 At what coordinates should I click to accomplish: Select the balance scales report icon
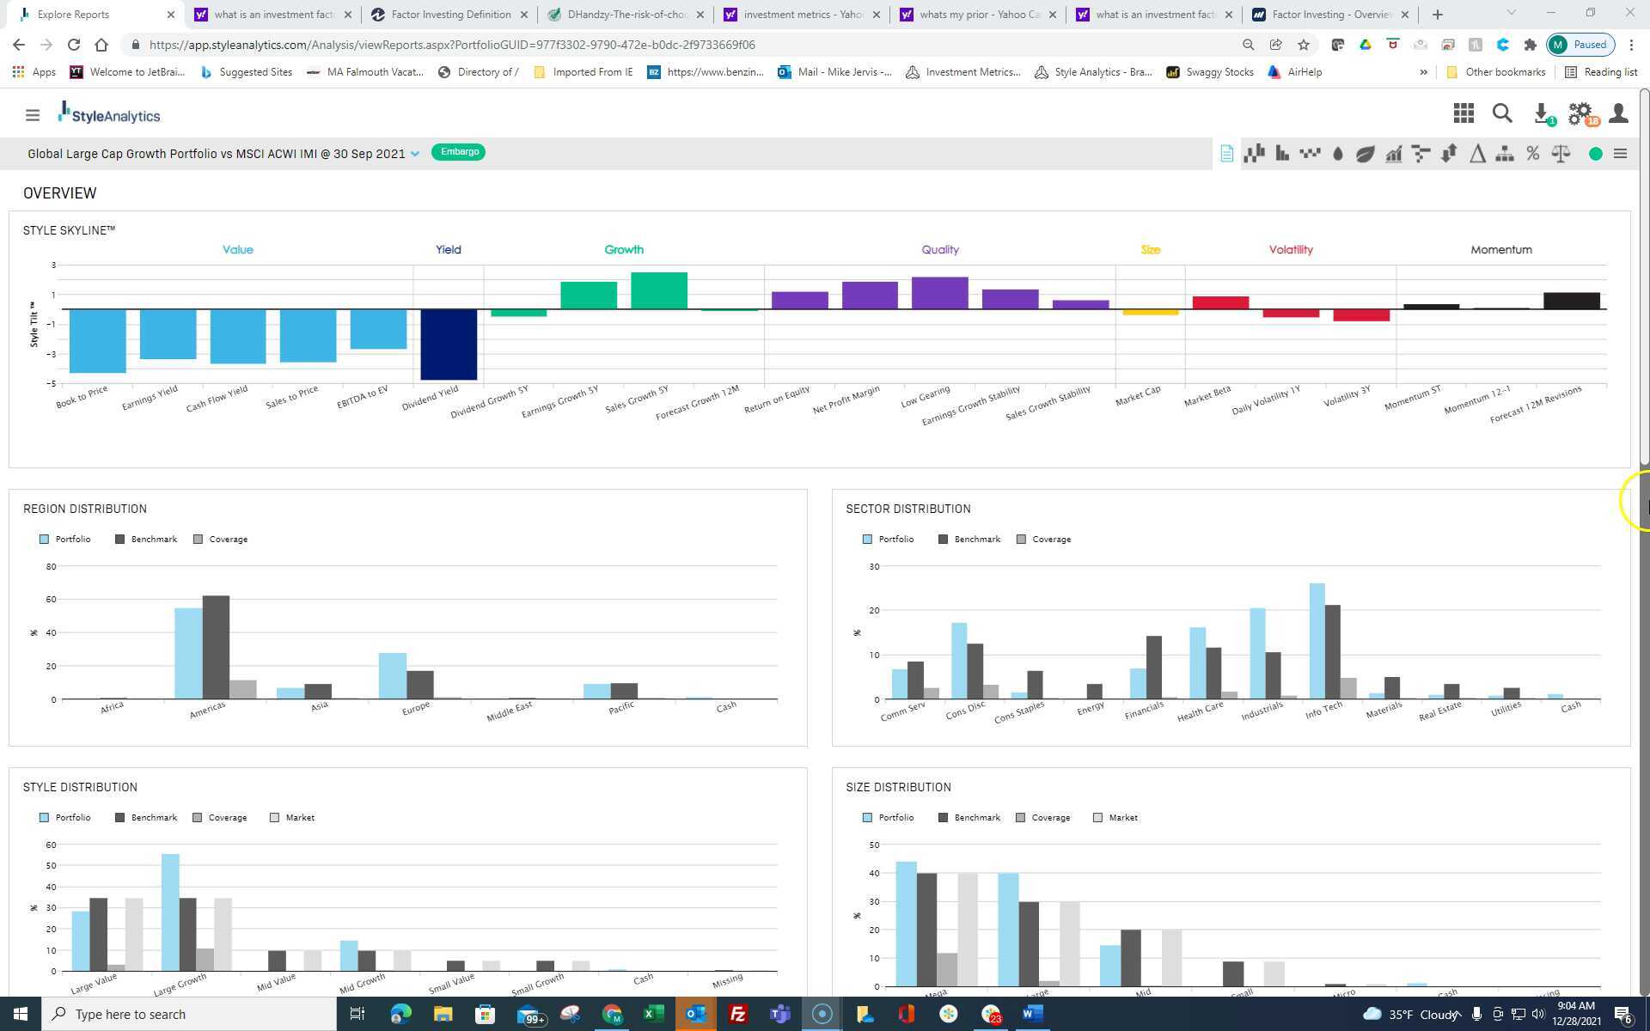(x=1561, y=154)
